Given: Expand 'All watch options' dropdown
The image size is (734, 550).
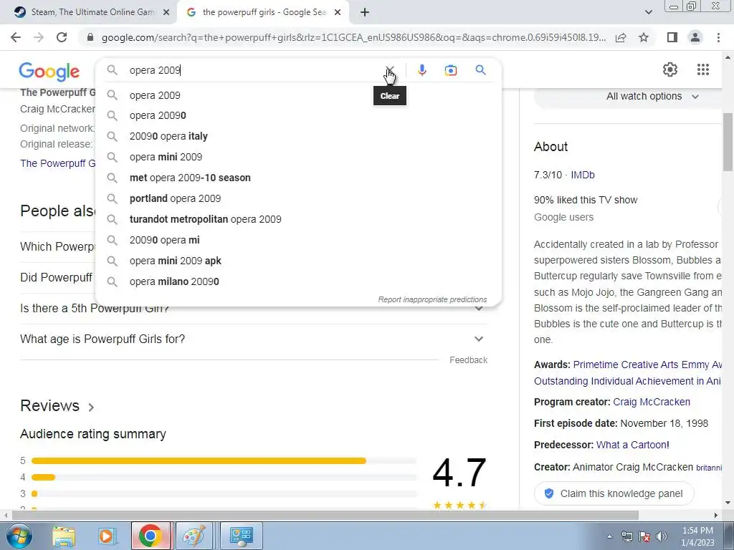Looking at the screenshot, I should point(652,97).
